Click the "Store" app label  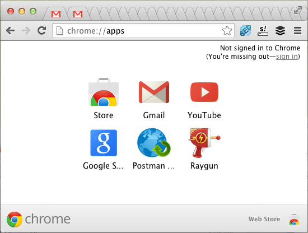click(x=104, y=115)
